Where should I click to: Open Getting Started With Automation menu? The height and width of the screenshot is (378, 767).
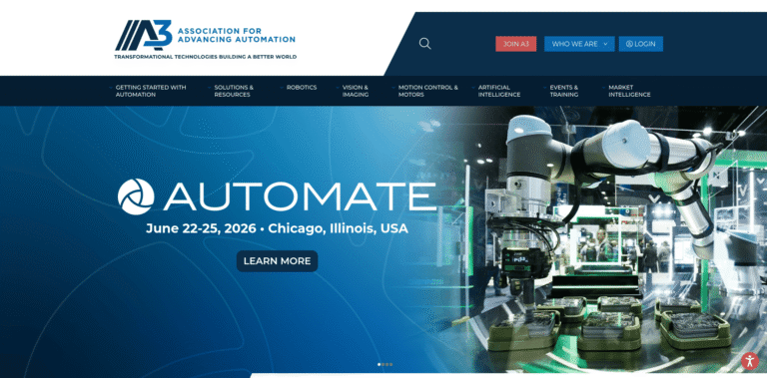tap(151, 91)
